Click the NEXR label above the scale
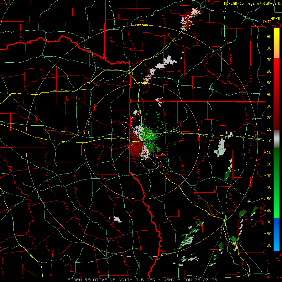The image size is (282, 282). (x=275, y=19)
